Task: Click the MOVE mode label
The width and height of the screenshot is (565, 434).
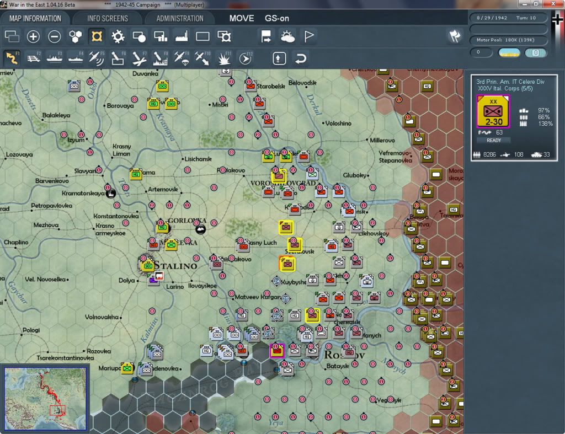Action: point(242,18)
